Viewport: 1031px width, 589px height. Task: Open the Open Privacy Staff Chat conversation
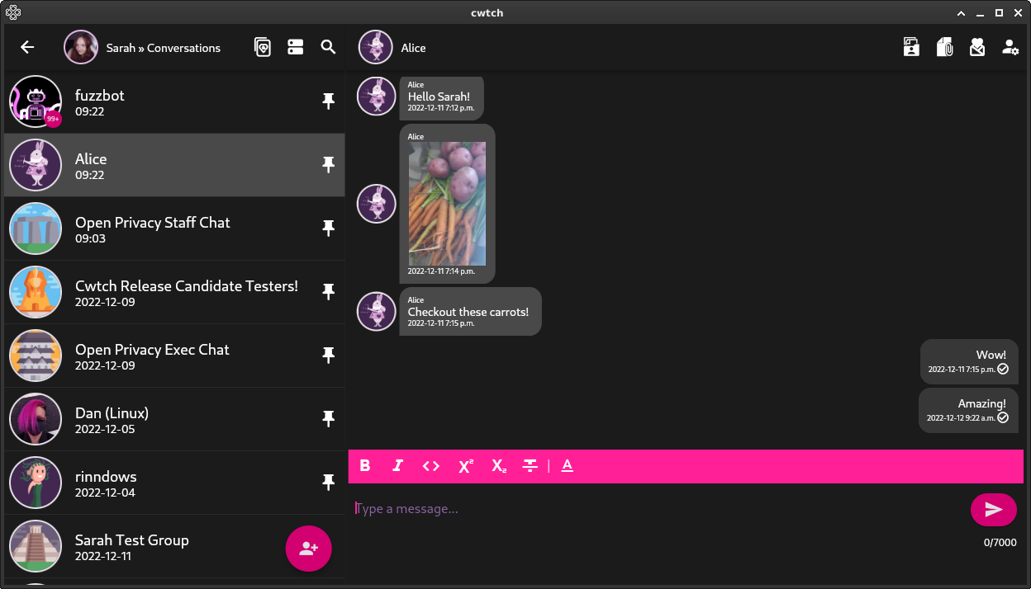click(174, 229)
